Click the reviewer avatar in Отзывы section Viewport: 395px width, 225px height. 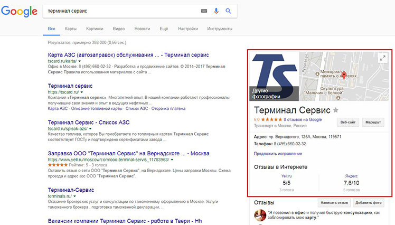259,215
